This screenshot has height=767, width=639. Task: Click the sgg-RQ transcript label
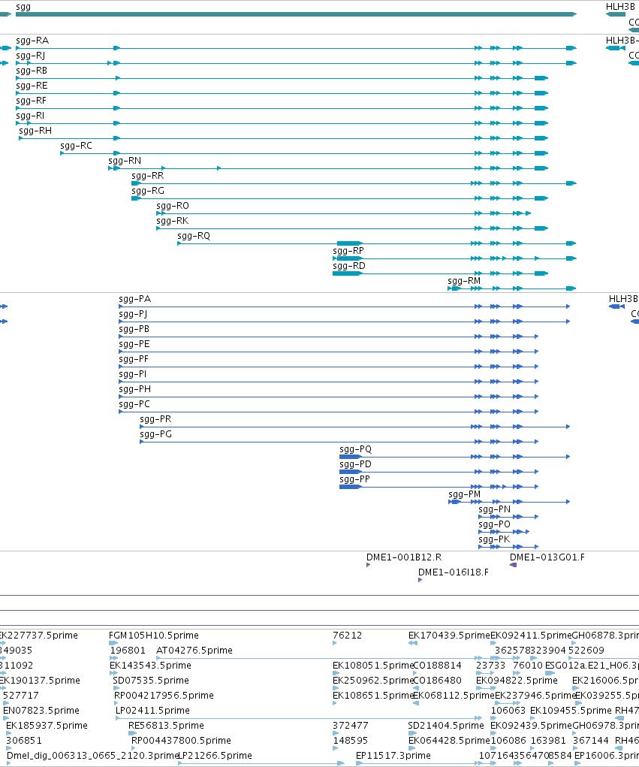tap(194, 236)
